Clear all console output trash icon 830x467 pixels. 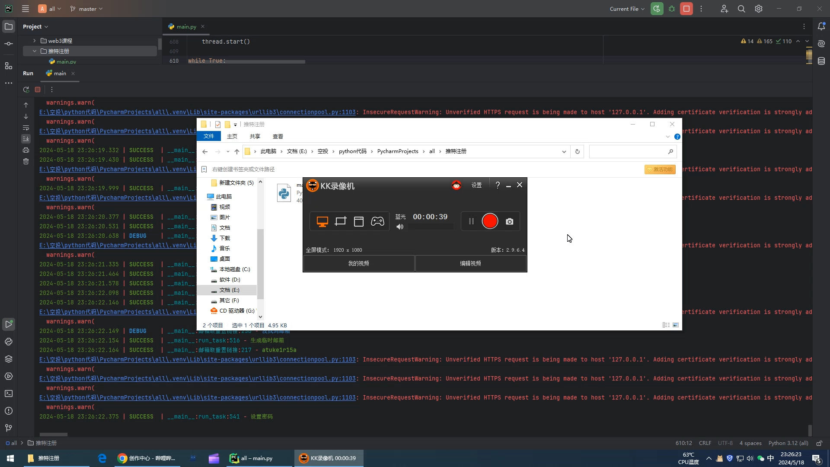(26, 161)
